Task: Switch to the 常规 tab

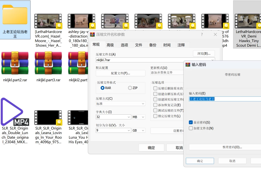Action: pyautogui.click(x=96, y=44)
